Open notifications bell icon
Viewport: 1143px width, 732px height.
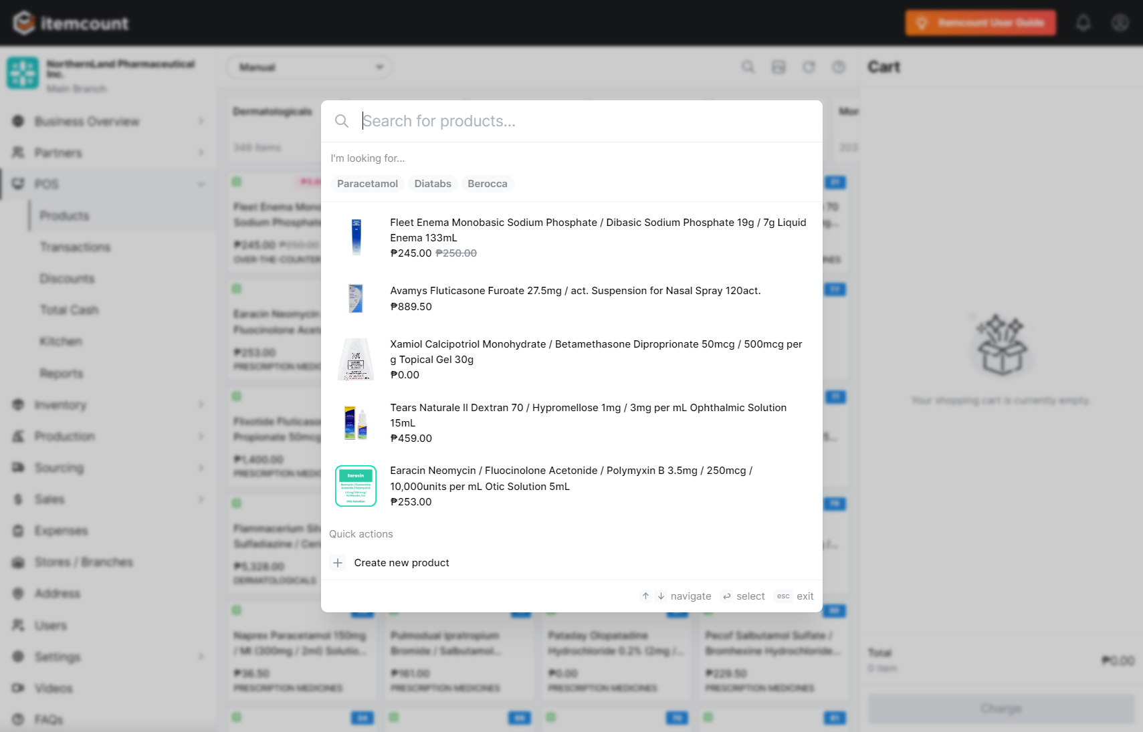(x=1083, y=23)
